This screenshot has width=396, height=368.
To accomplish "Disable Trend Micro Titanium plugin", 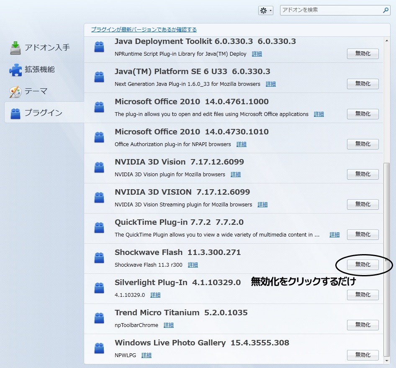I will point(363,325).
